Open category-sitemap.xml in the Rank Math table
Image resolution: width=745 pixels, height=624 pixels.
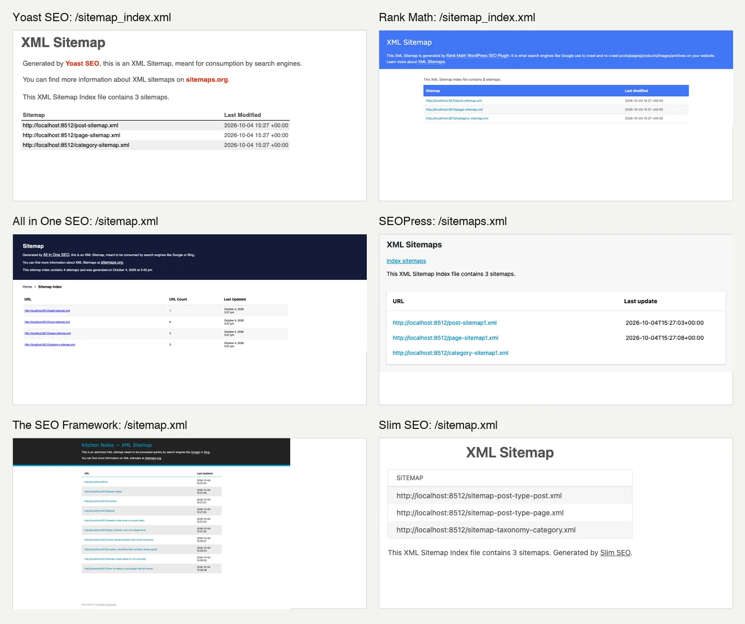457,118
